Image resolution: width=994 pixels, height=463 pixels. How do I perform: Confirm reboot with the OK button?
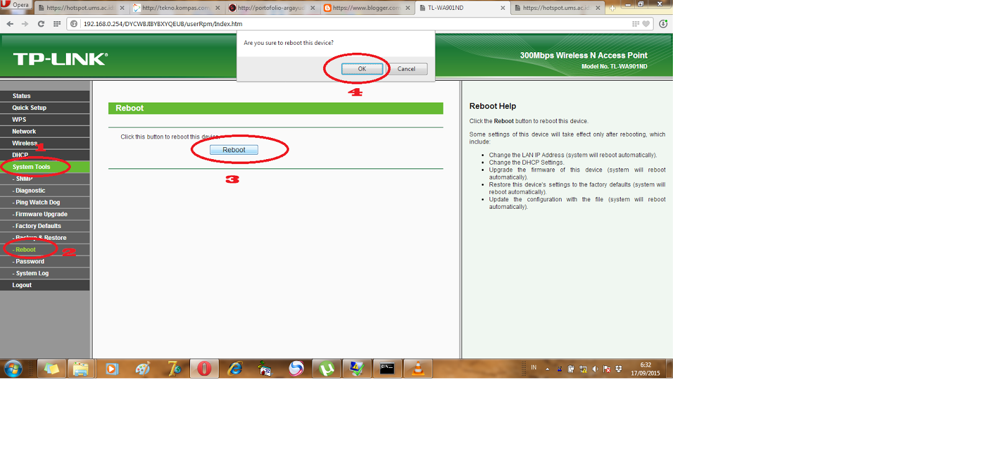[x=362, y=69]
